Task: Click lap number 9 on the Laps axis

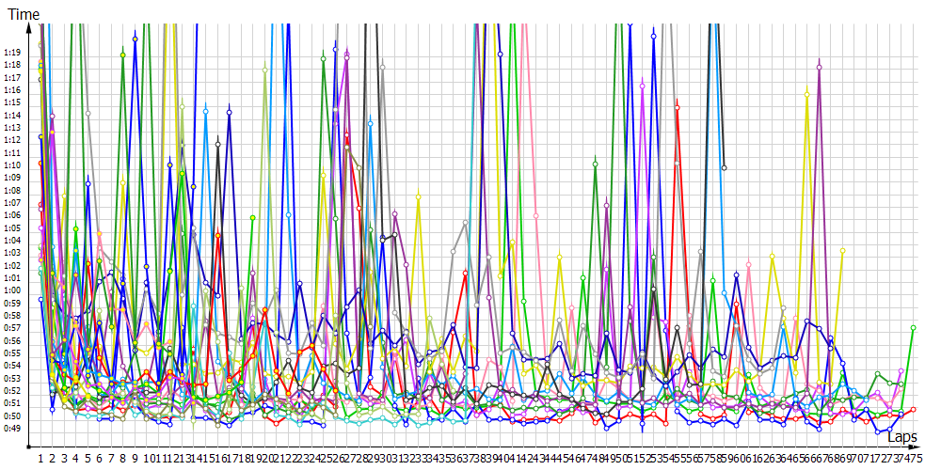Action: (135, 458)
